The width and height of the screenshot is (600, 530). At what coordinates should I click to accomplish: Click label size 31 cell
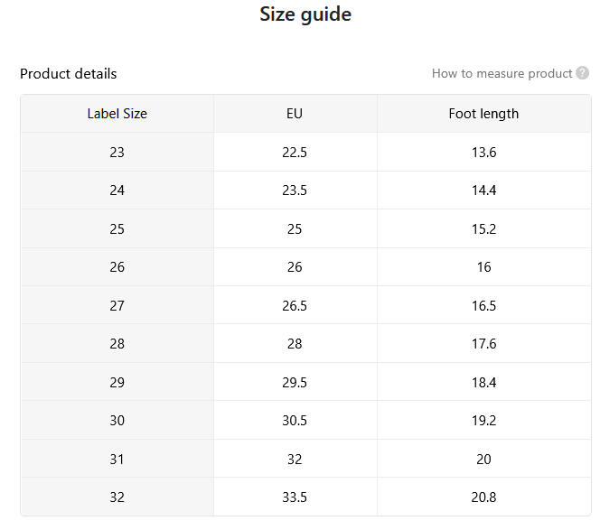coord(117,459)
